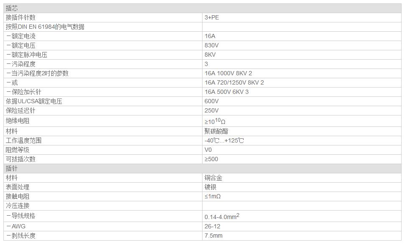The image size is (405, 244).
Task: Select the 额定脉冲电压 label cell
Action: tap(27, 55)
